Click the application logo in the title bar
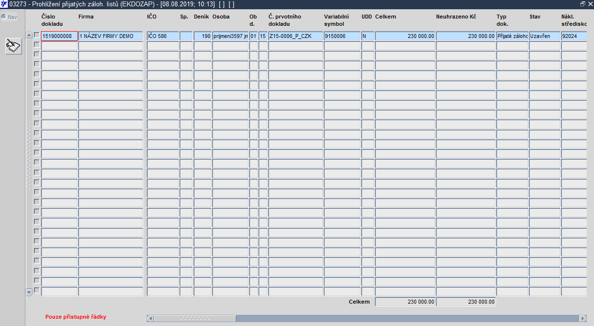Image resolution: width=594 pixels, height=326 pixels. [4, 4]
